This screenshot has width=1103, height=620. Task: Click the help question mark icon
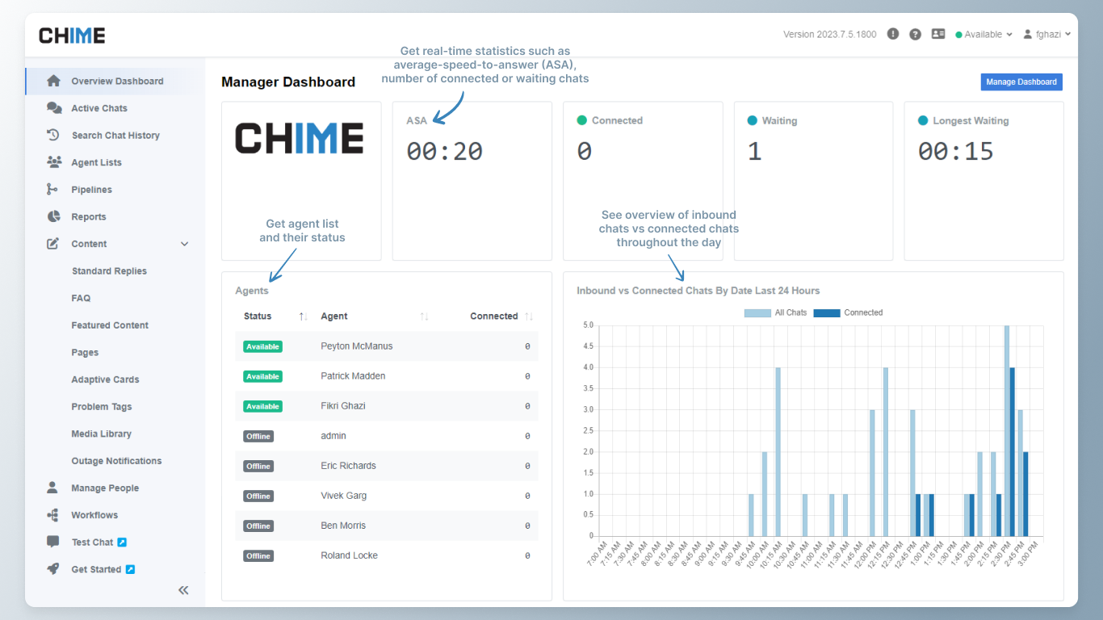915,34
